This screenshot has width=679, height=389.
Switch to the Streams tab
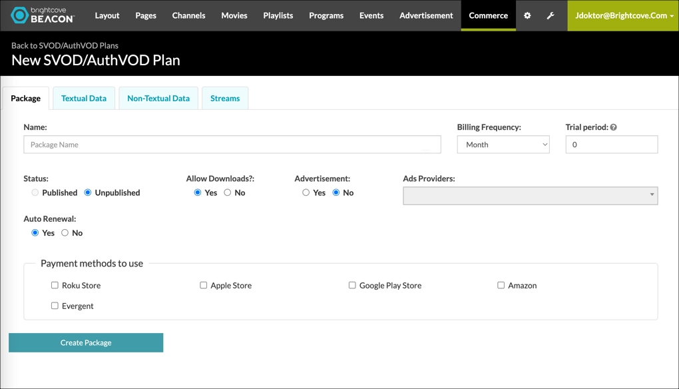point(225,99)
